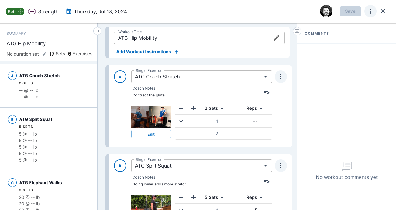Open the ATG Split Squat exercise dropdown
This screenshot has width=396, height=210.
(202, 166)
